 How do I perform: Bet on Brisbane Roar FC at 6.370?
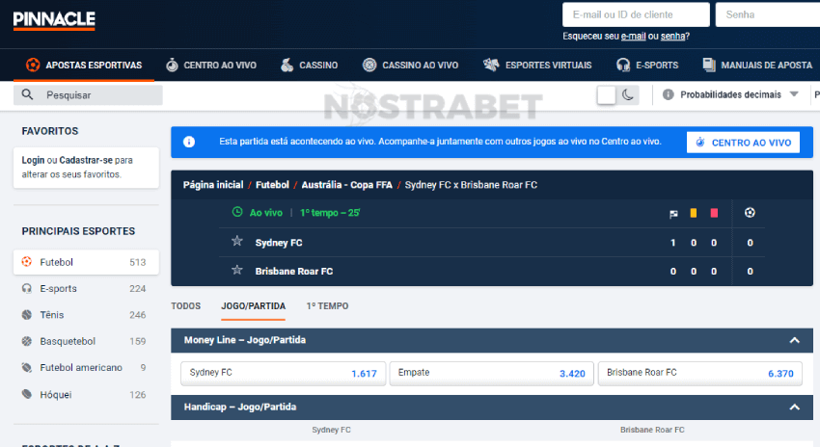(700, 374)
